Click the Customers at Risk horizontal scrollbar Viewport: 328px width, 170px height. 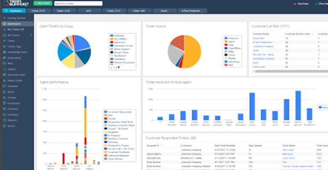pos(291,71)
